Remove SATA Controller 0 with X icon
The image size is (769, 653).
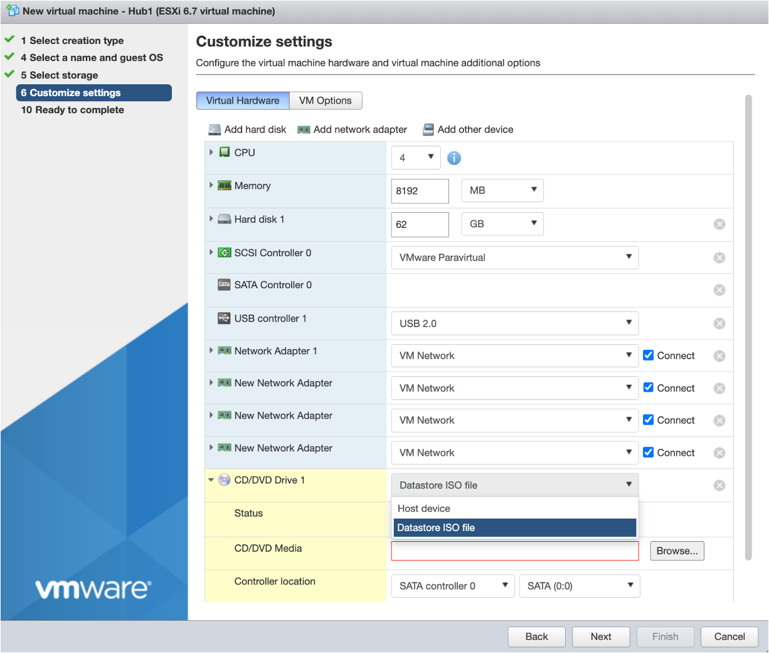point(719,290)
